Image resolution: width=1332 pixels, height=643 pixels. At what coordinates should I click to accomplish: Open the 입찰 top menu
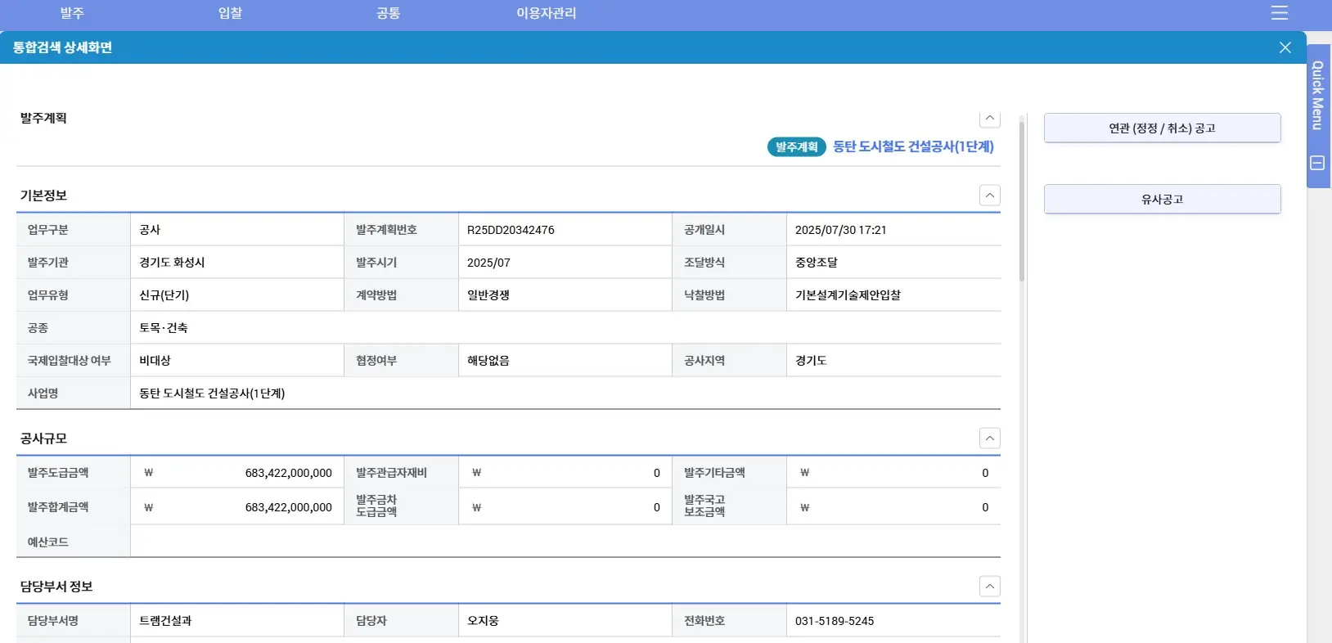(x=230, y=13)
